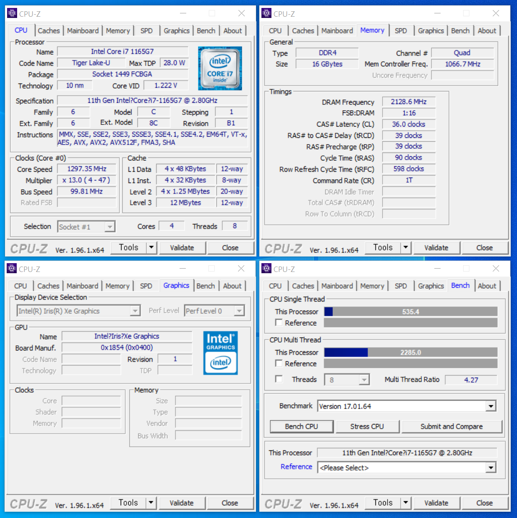Image resolution: width=517 pixels, height=518 pixels.
Task: Click the multi thread score bar showing 2285.0
Action: coord(411,352)
